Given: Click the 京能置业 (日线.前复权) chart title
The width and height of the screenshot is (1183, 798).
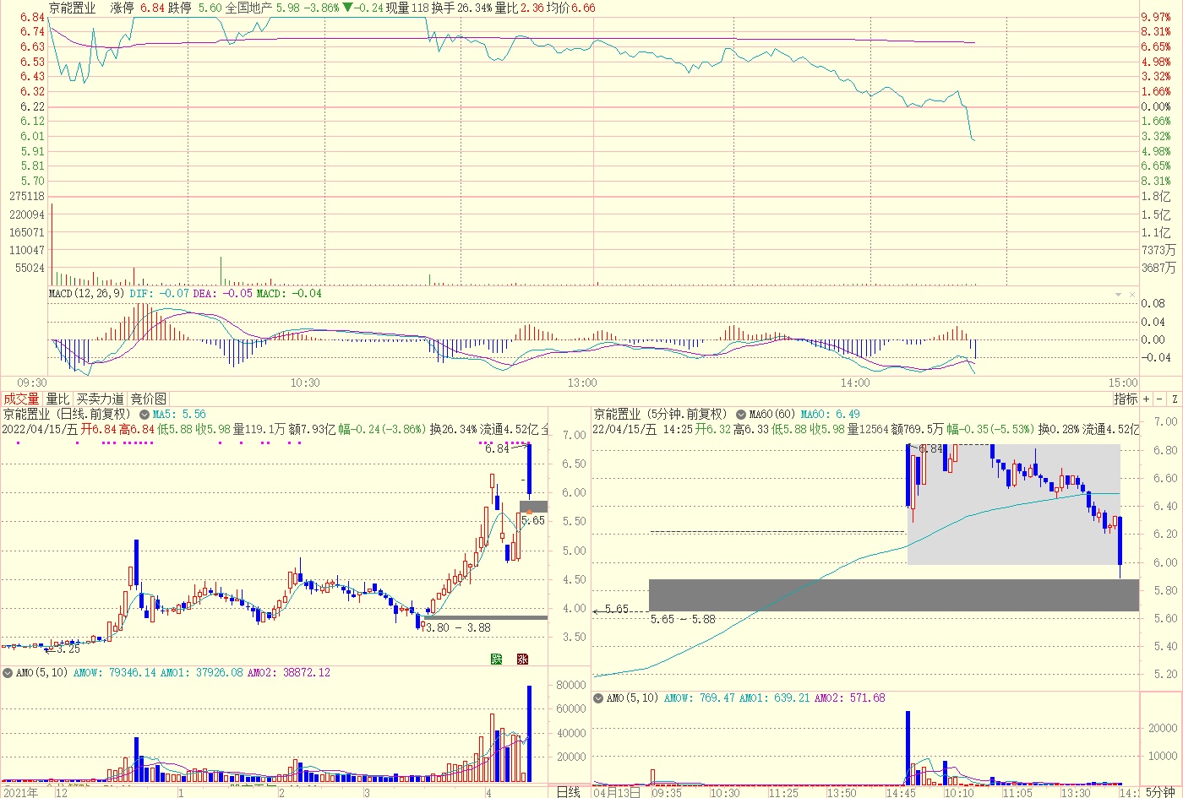Looking at the screenshot, I should 68,415.
